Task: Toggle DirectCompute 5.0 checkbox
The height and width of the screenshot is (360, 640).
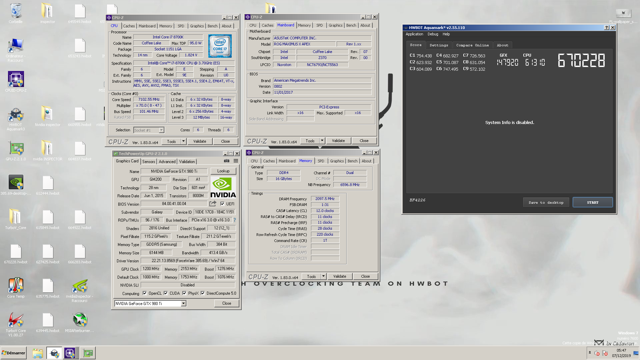Action: [203, 293]
